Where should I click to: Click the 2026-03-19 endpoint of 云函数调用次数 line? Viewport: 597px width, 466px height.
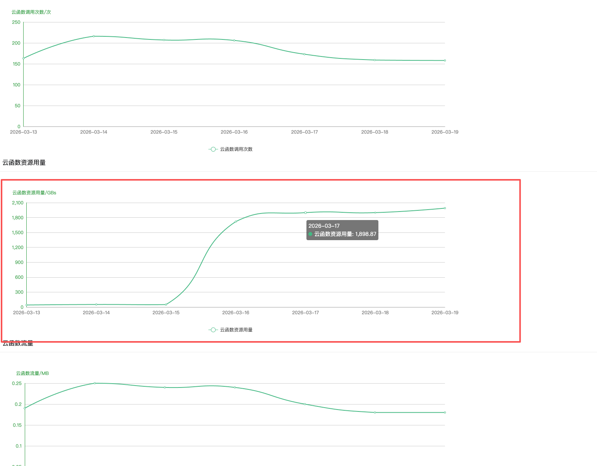[445, 60]
